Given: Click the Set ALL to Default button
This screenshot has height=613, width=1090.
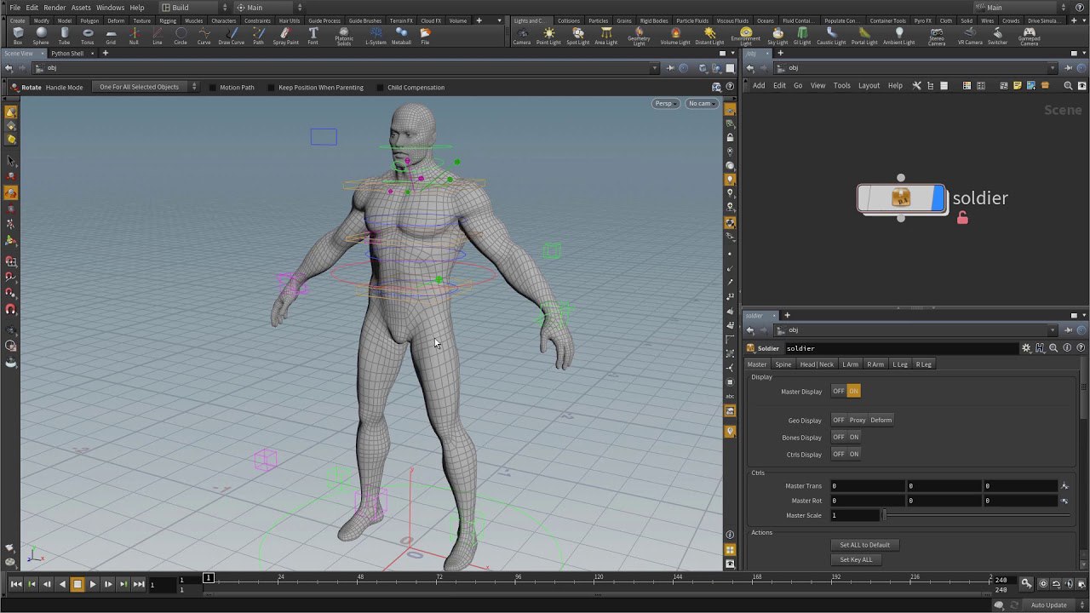Looking at the screenshot, I should (865, 545).
